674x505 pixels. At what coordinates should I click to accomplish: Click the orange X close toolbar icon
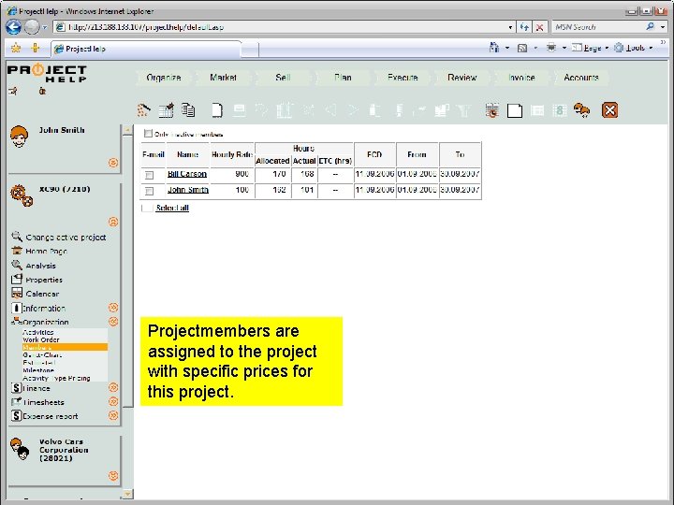pyautogui.click(x=609, y=110)
